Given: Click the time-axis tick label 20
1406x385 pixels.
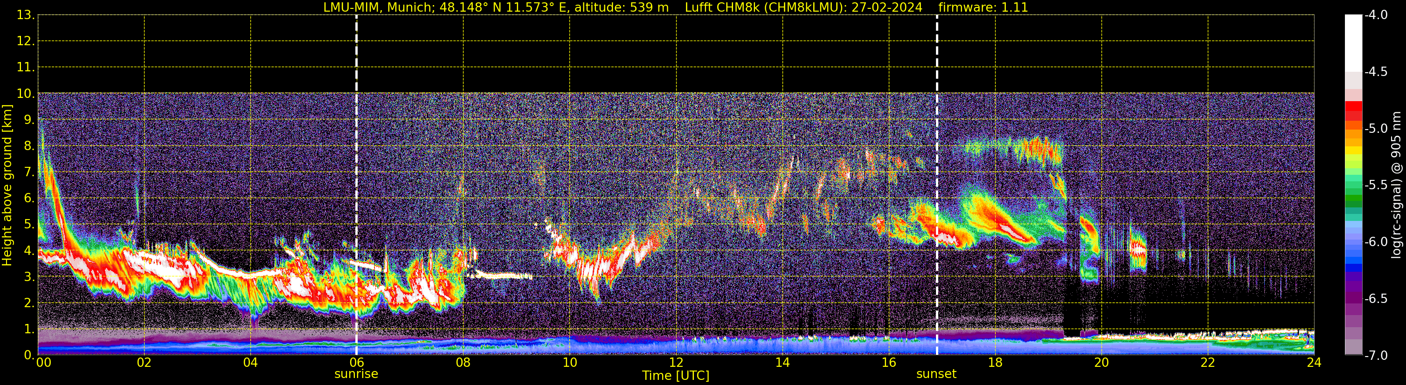Looking at the screenshot, I should click(x=1101, y=363).
